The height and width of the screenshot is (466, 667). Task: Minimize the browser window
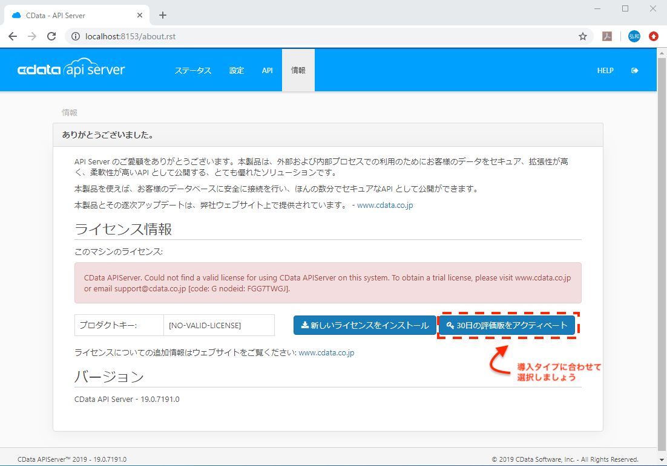click(597, 8)
